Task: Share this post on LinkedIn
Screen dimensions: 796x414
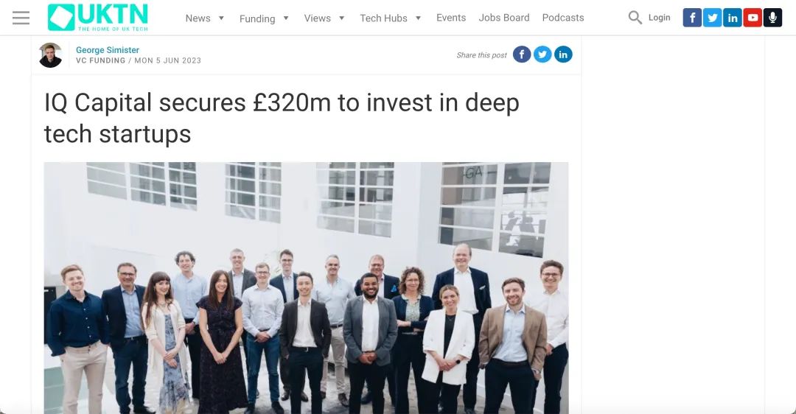Action: click(x=563, y=55)
